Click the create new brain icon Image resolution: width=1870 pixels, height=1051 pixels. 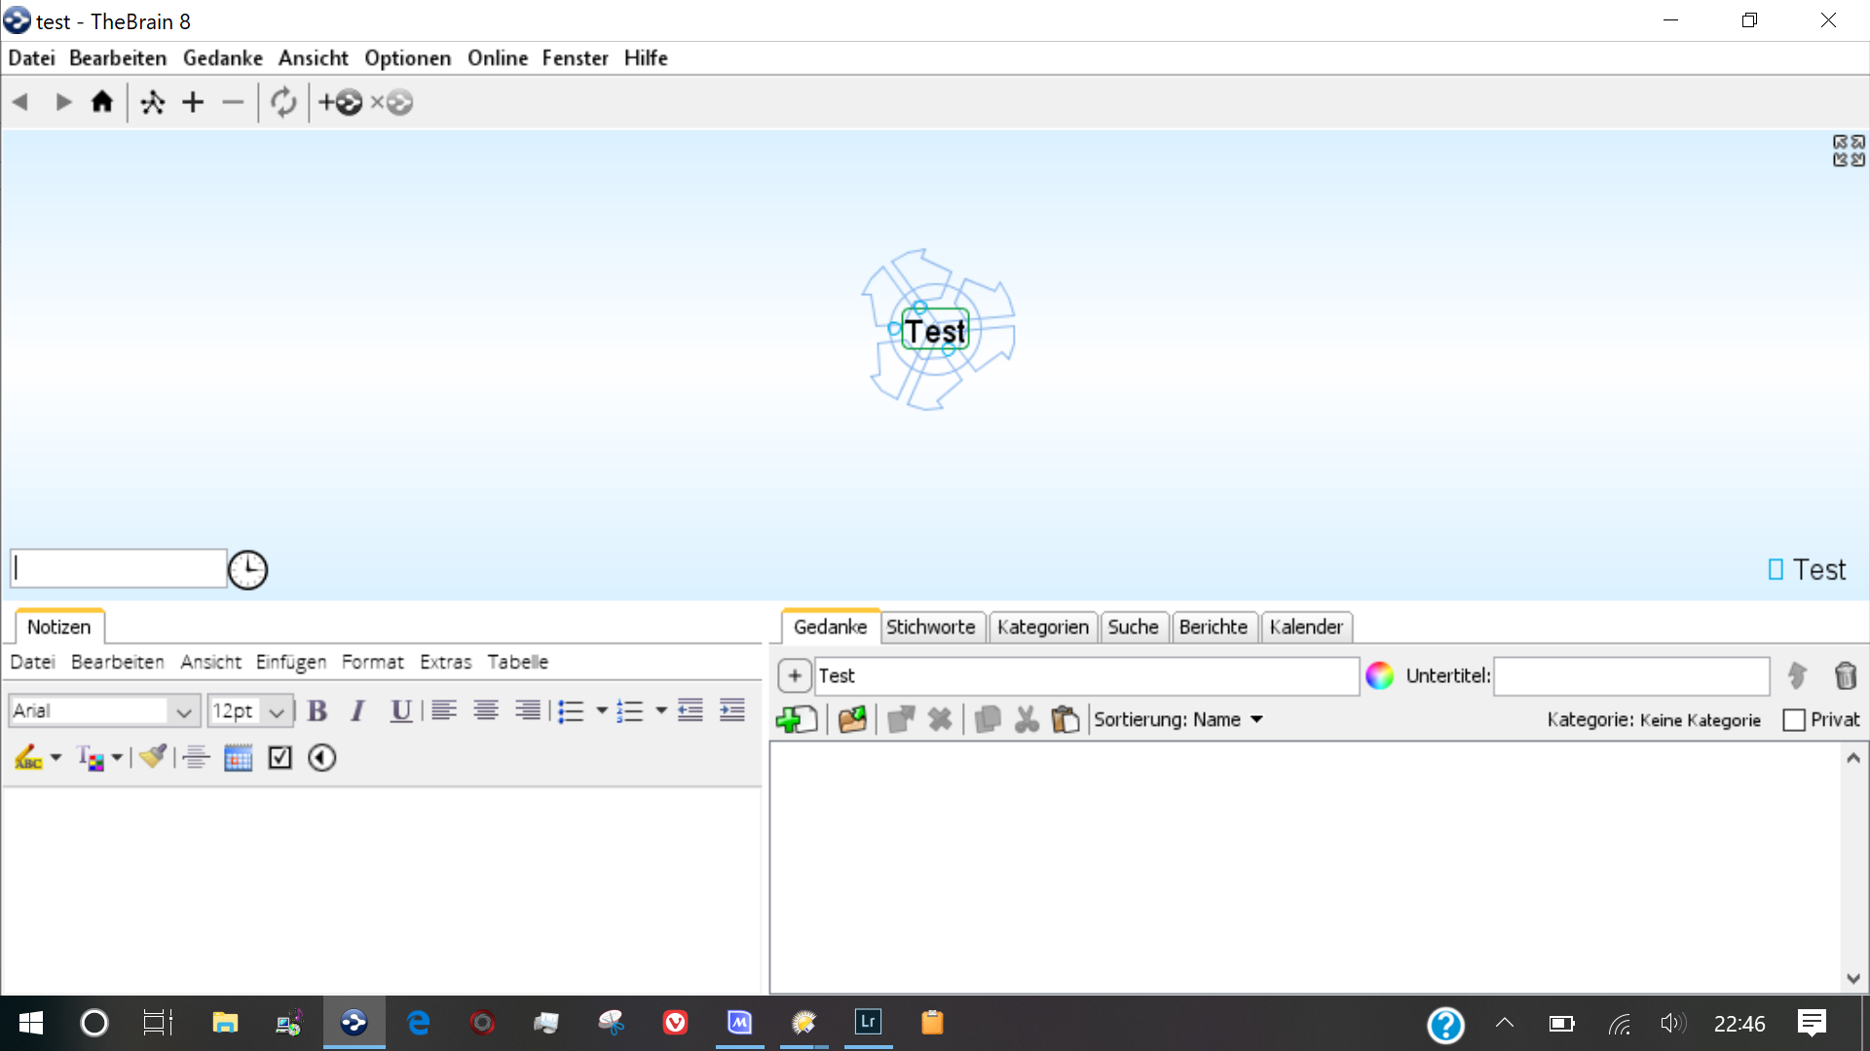pyautogui.click(x=341, y=102)
